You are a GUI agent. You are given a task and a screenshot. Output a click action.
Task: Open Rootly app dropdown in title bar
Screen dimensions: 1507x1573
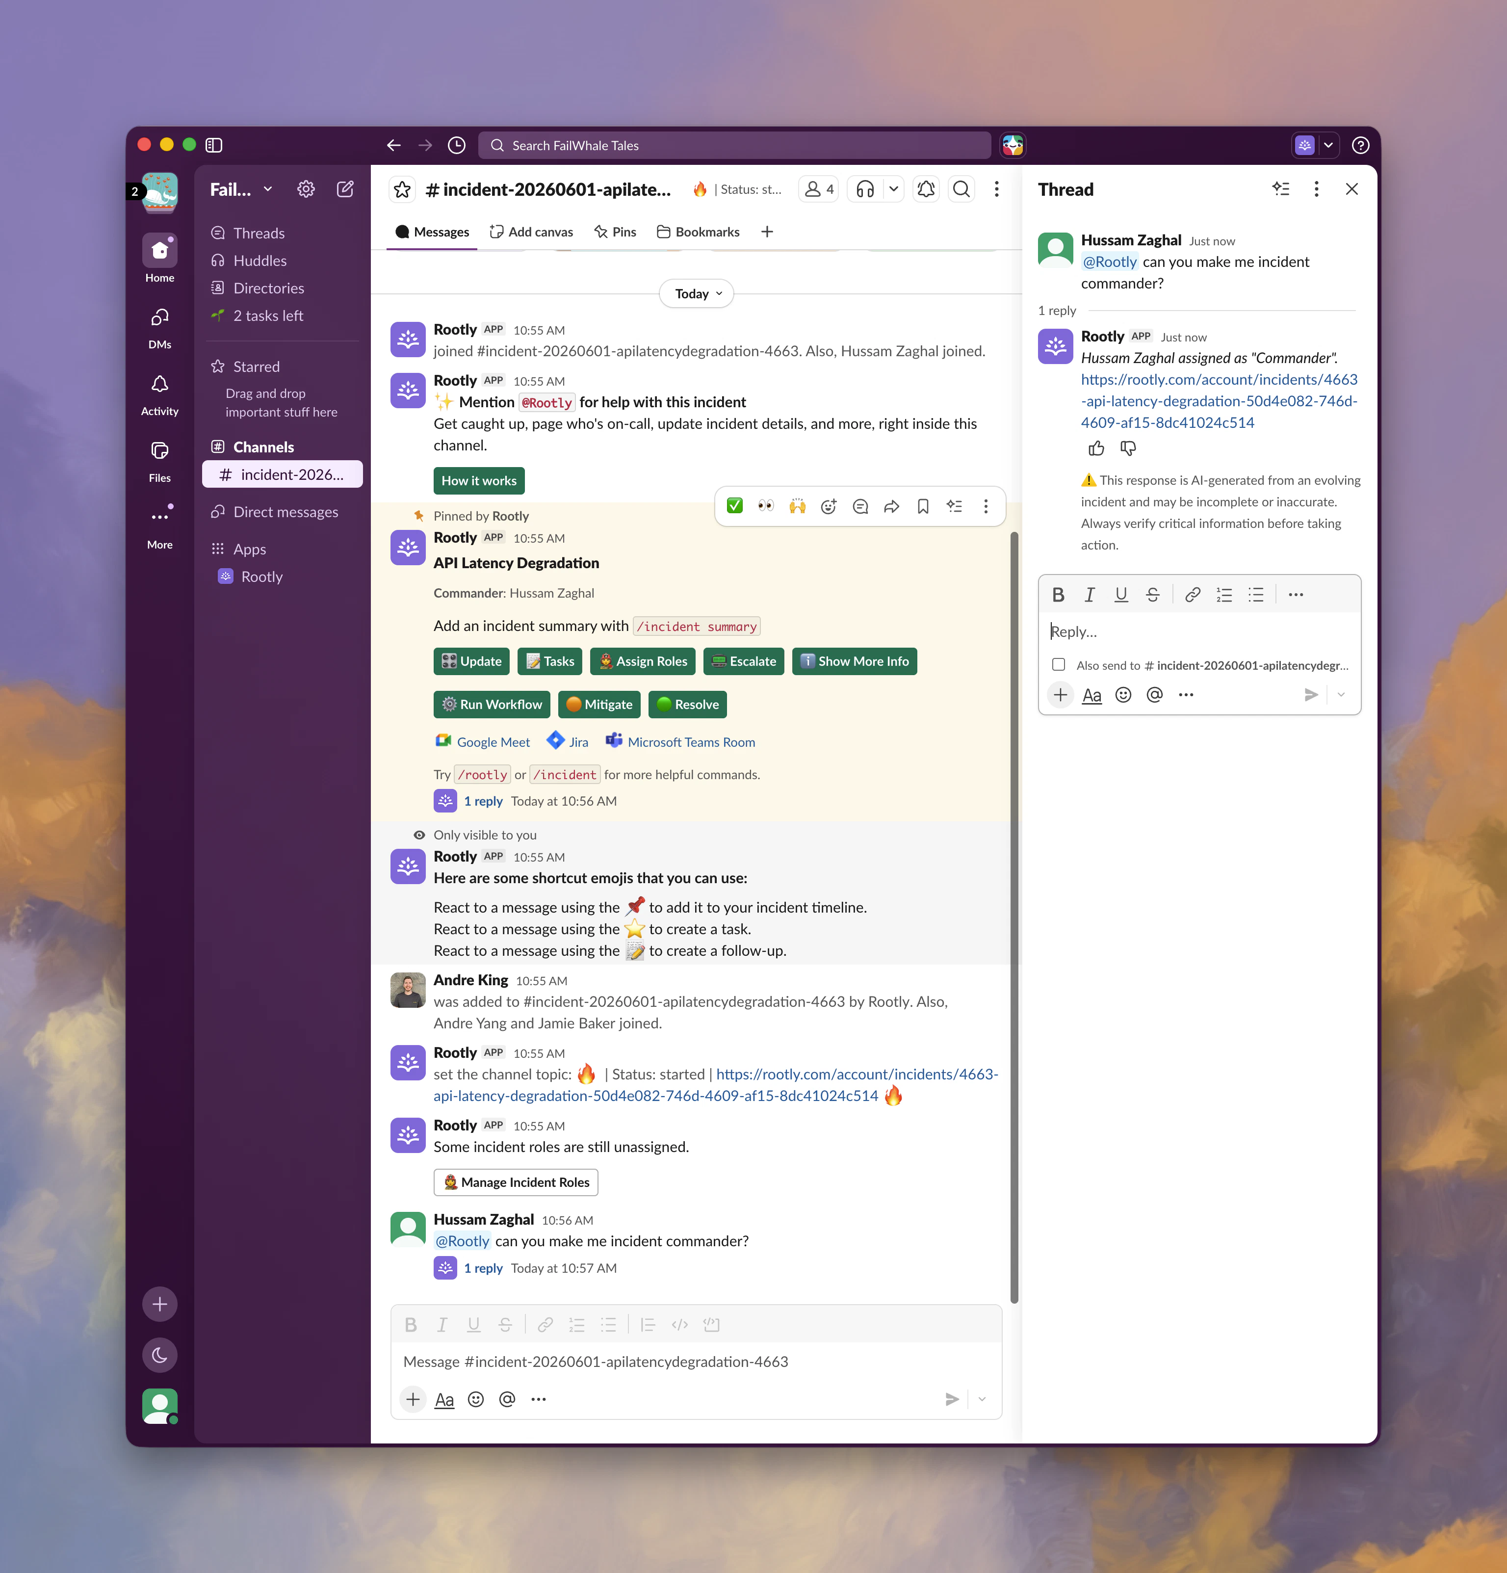point(1328,145)
